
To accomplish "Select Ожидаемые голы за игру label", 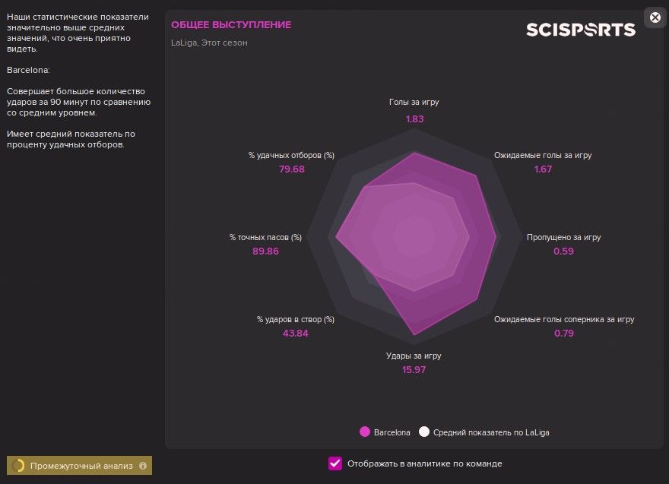I will pos(543,155).
